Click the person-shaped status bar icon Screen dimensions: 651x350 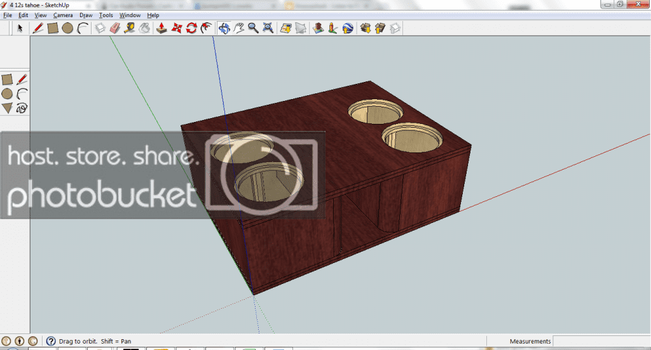20,341
